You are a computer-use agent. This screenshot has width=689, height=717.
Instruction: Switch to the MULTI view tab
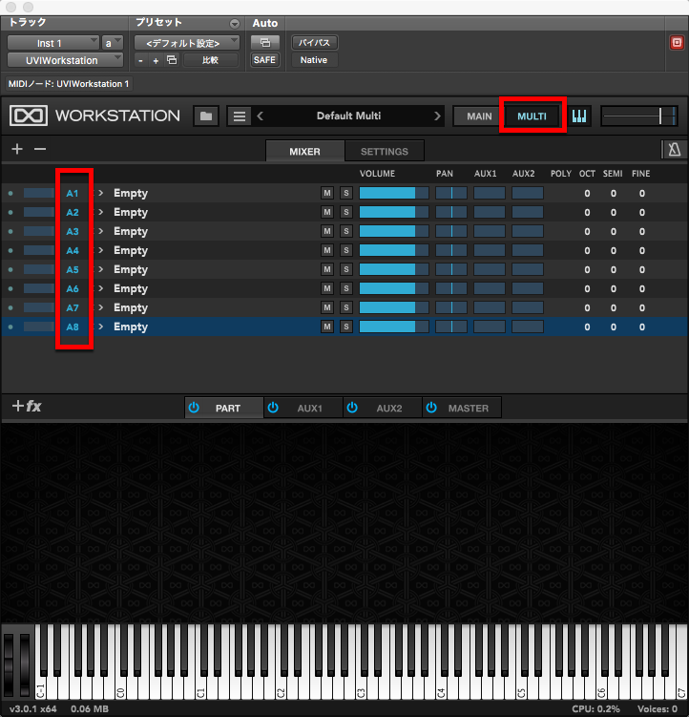(532, 116)
